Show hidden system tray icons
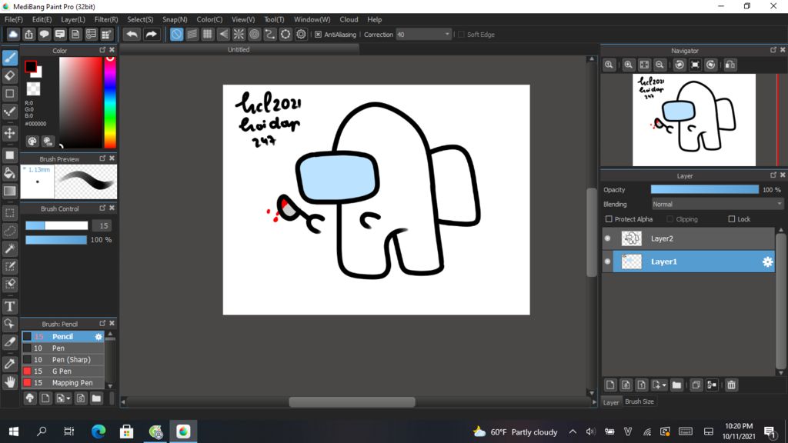 tap(573, 431)
